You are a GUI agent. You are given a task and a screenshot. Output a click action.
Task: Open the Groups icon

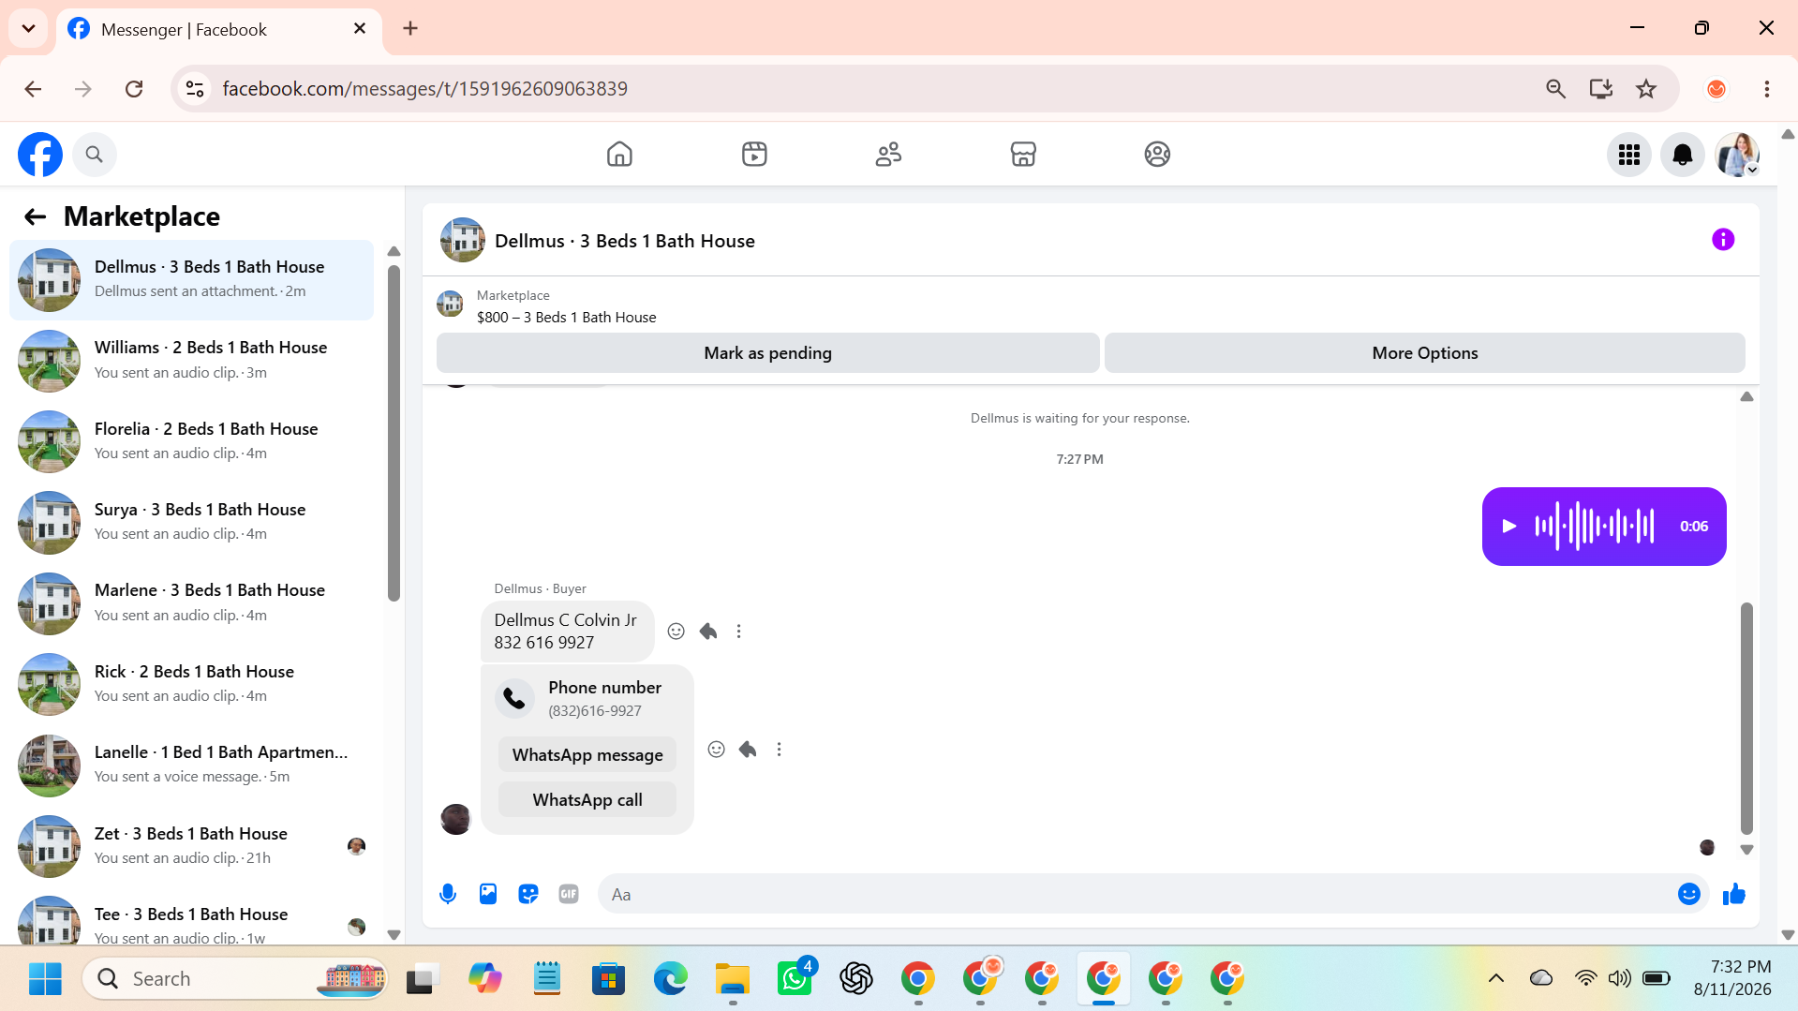1157,154
